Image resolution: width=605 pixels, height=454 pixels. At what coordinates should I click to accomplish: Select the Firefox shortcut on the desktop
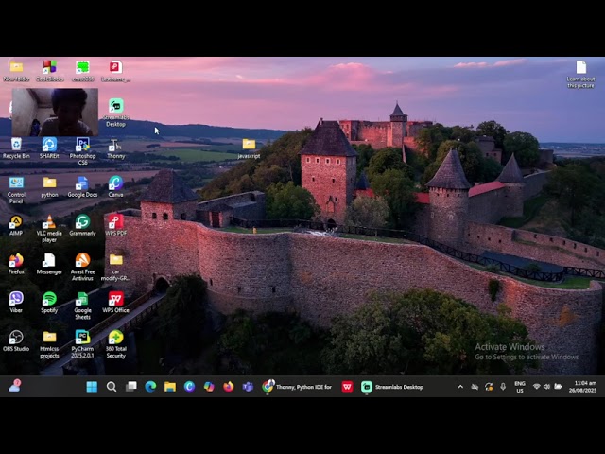16,264
